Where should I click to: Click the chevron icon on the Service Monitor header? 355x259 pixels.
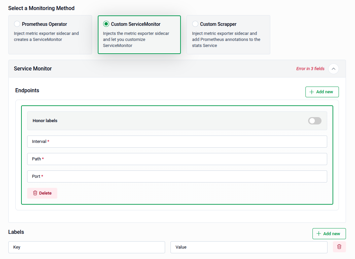coord(333,68)
